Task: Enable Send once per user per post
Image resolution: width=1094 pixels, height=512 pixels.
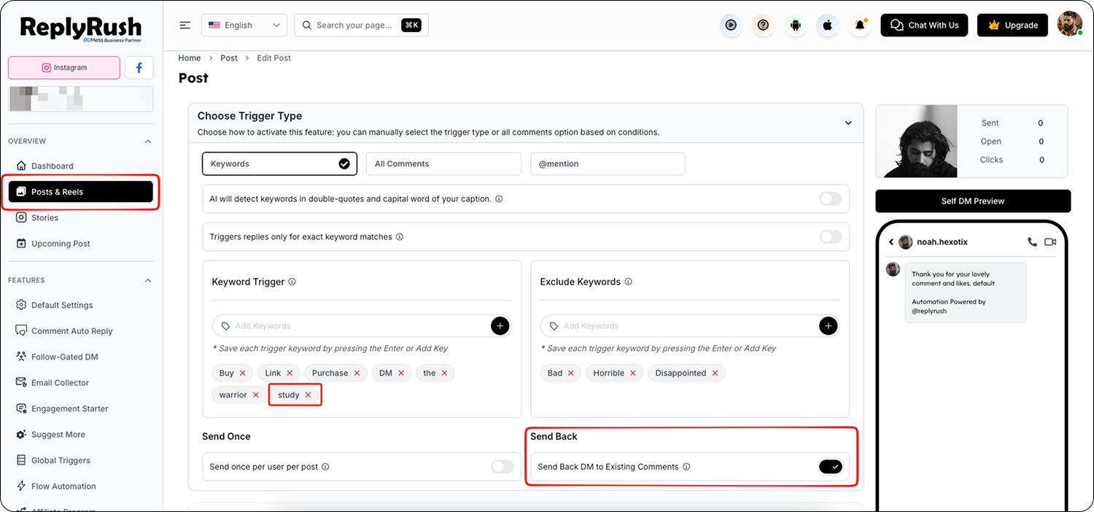Action: coord(502,467)
